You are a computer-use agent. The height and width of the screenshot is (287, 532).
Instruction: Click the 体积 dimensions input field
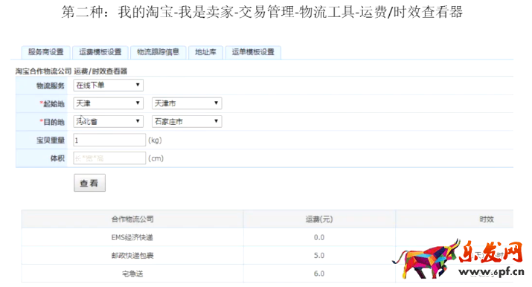[109, 158]
